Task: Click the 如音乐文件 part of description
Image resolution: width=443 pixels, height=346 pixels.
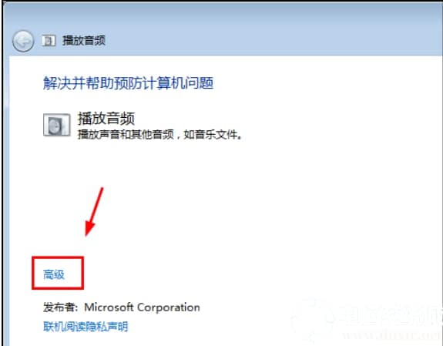Action: point(213,134)
